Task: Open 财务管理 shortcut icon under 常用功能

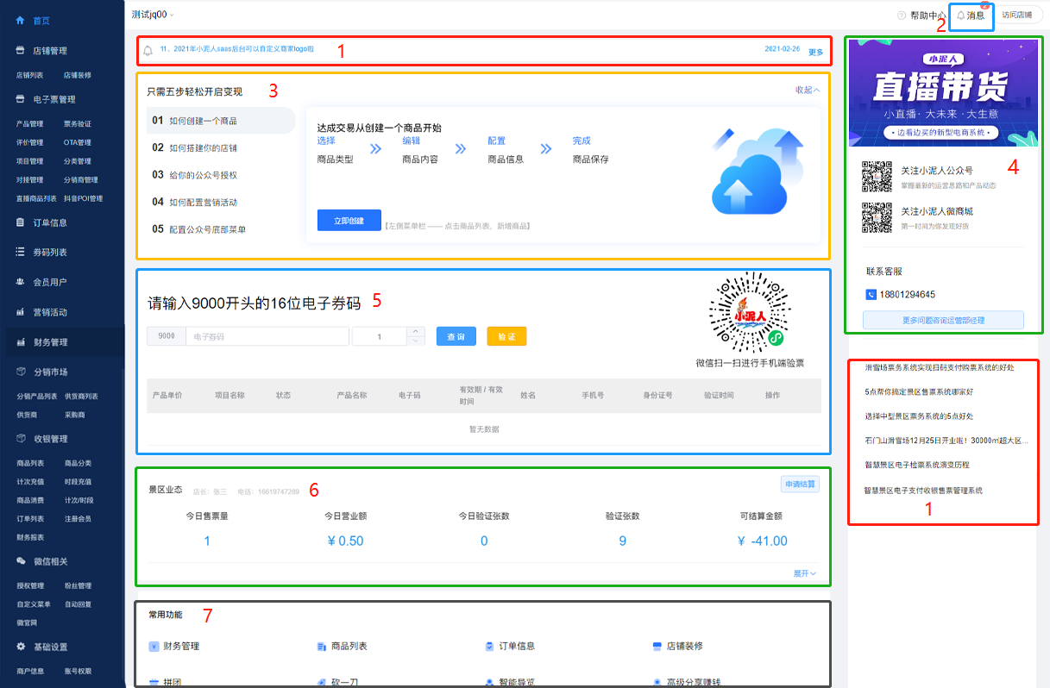Action: (x=154, y=646)
